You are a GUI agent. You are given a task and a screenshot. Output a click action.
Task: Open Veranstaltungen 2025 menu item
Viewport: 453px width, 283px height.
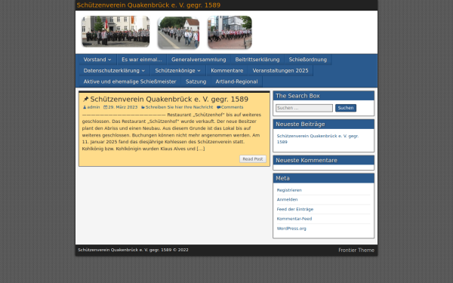(280, 70)
